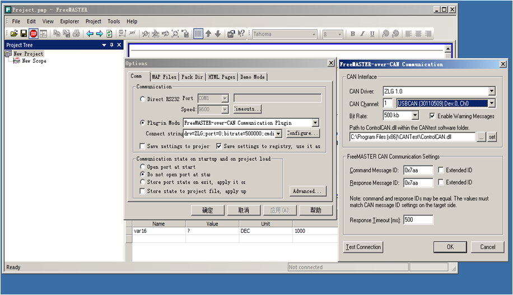Viewport: 513px width, 295px height.
Task: Click OK in CAN Communication dialog
Action: 450,247
